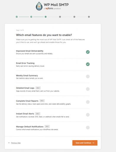The image size is (116, 152).
Task: Click the PRO badge beside Detailed Email Logs
Action: click(x=38, y=88)
